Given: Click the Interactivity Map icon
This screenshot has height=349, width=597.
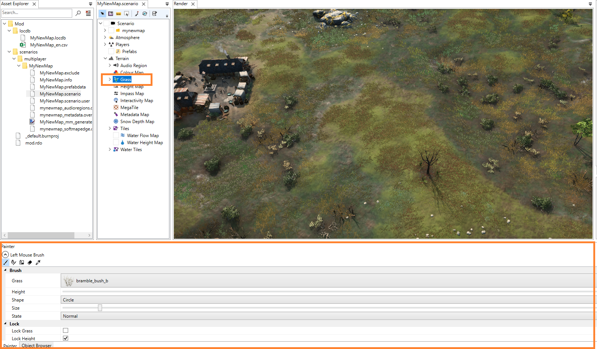Looking at the screenshot, I should coord(116,100).
